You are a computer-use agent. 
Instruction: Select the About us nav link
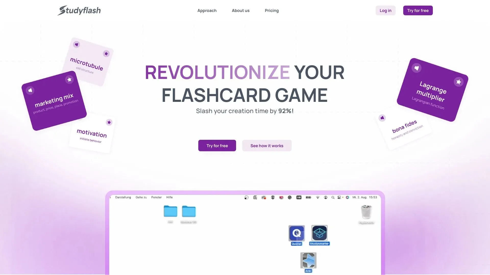[240, 10]
